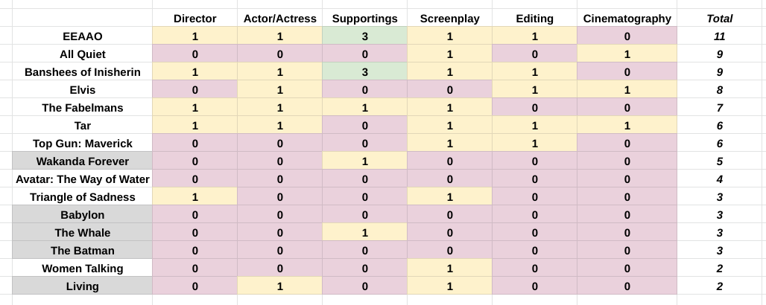Image resolution: width=766 pixels, height=305 pixels.
Task: Select the Avatar: The Way of Water cell
Action: [x=83, y=179]
